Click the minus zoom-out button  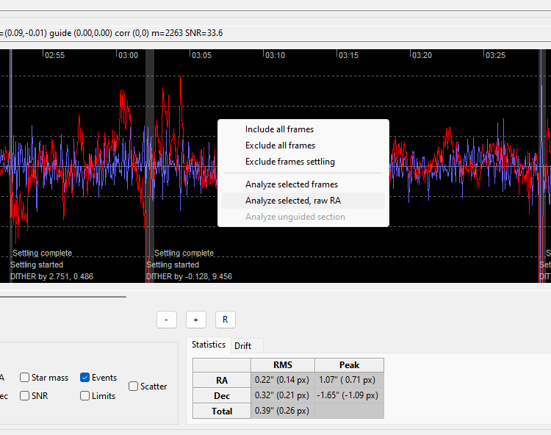tap(167, 320)
